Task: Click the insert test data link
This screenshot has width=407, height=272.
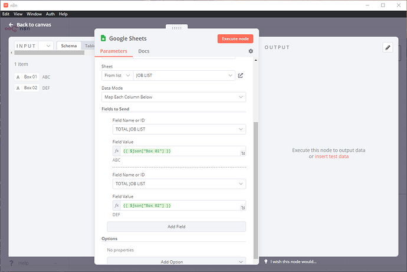Action: 331,156
